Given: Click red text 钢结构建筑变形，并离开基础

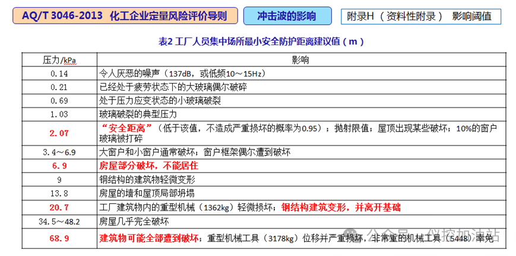Looking at the screenshot, I should (x=341, y=207).
